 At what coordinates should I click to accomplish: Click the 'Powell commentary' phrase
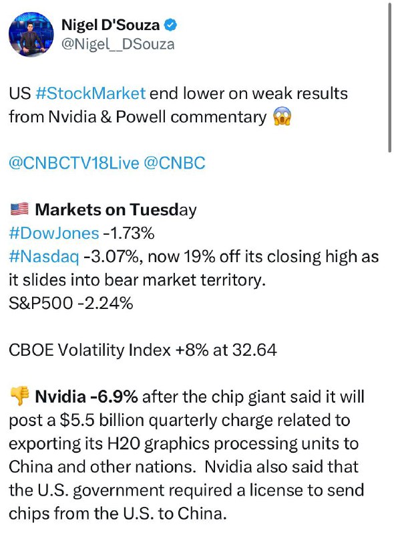(x=191, y=117)
